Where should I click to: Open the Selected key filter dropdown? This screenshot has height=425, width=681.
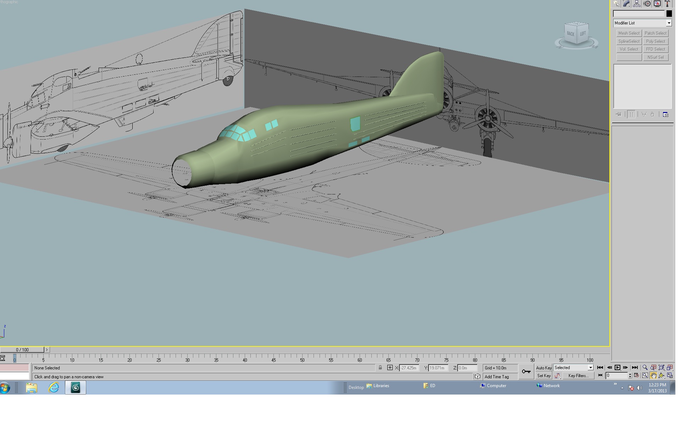coord(574,368)
